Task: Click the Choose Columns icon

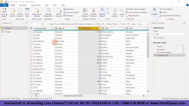Action: (85, 11)
